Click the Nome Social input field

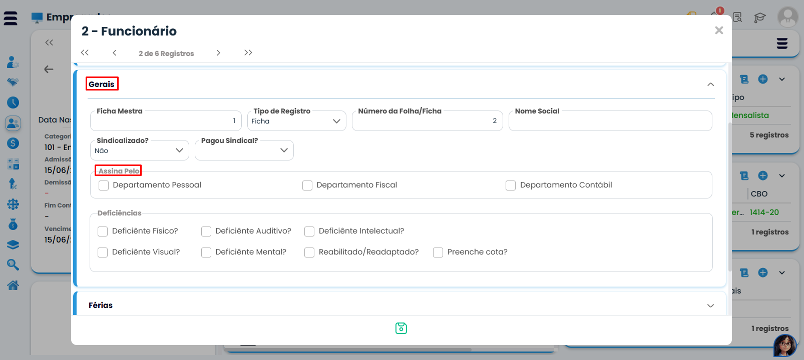pos(610,121)
